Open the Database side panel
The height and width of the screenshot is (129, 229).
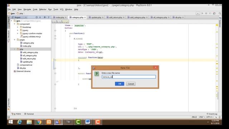pyautogui.click(x=220, y=22)
